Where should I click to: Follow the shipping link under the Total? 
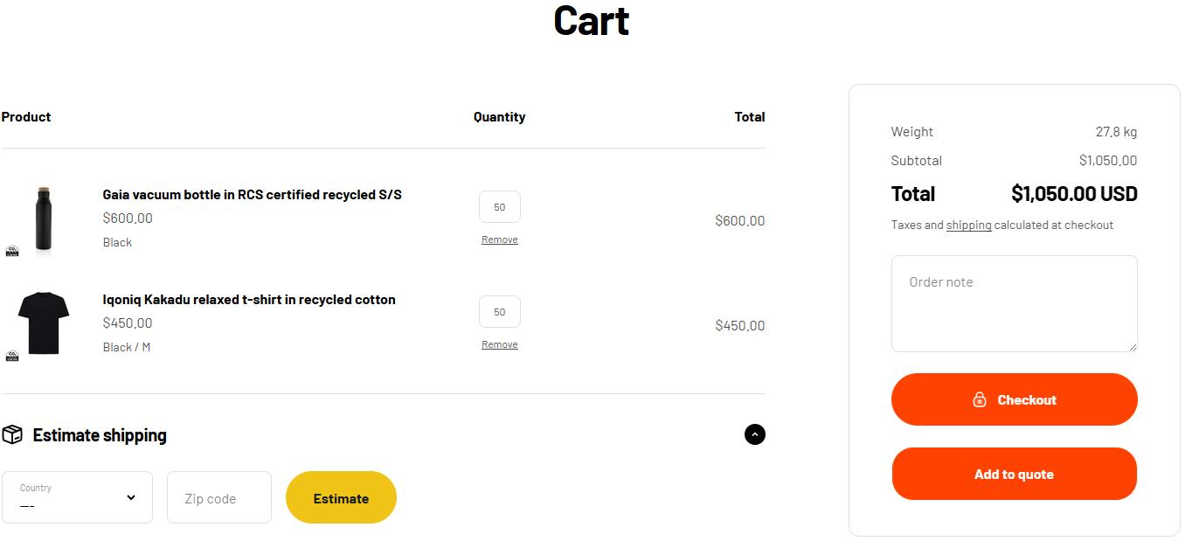(968, 225)
